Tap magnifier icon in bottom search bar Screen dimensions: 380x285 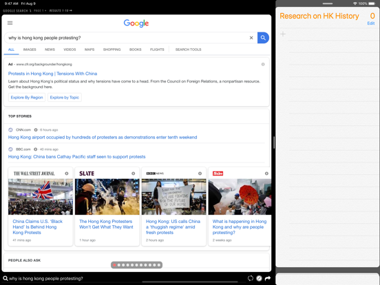tap(6, 278)
